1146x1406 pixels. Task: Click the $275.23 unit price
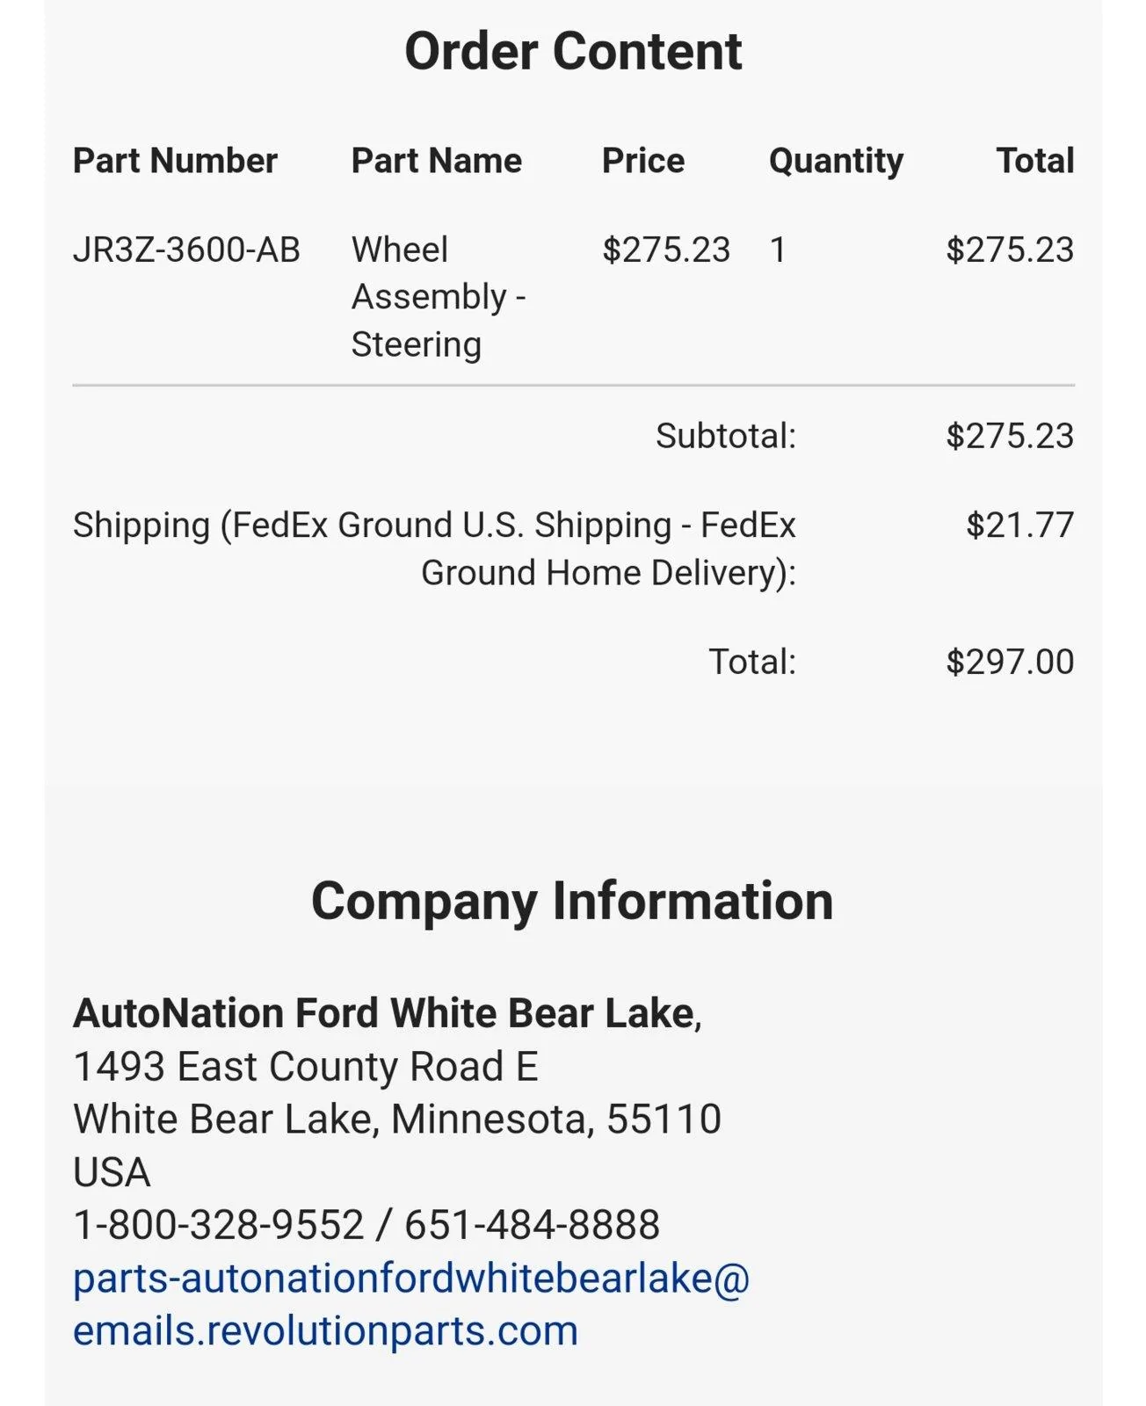[x=666, y=250]
